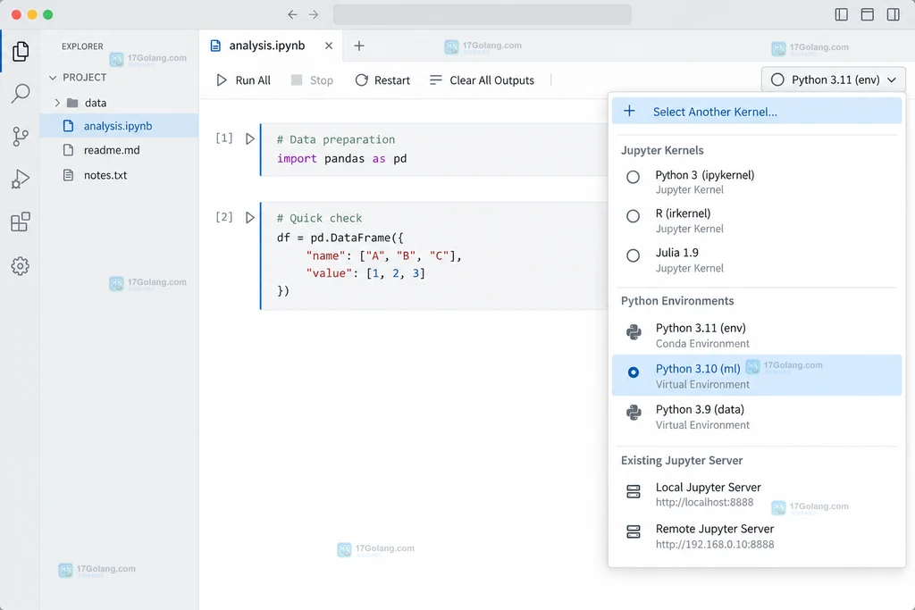The image size is (915, 610).
Task: Select the R (irkernel) radio button
Action: click(x=633, y=216)
